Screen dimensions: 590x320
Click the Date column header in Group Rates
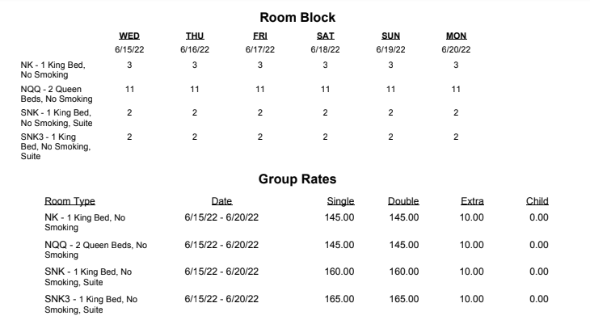(x=221, y=201)
